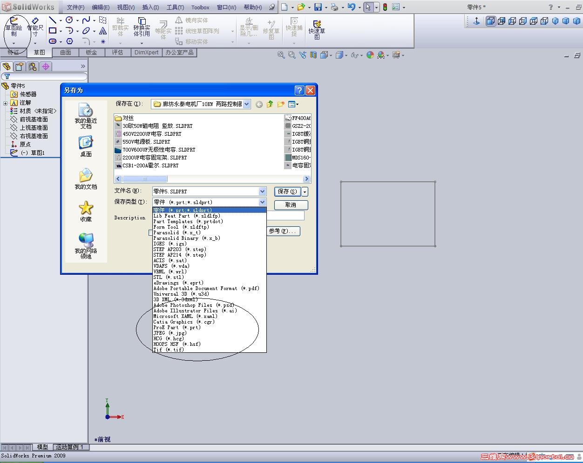The width and height of the screenshot is (583, 463).
Task: Open the Desktop (桌面) location
Action: 86,146
